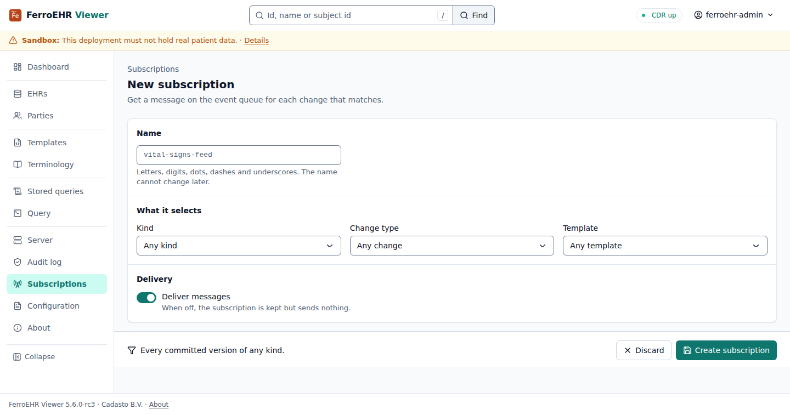Click the Parties people icon
This screenshot has height=415, width=790.
(18, 116)
